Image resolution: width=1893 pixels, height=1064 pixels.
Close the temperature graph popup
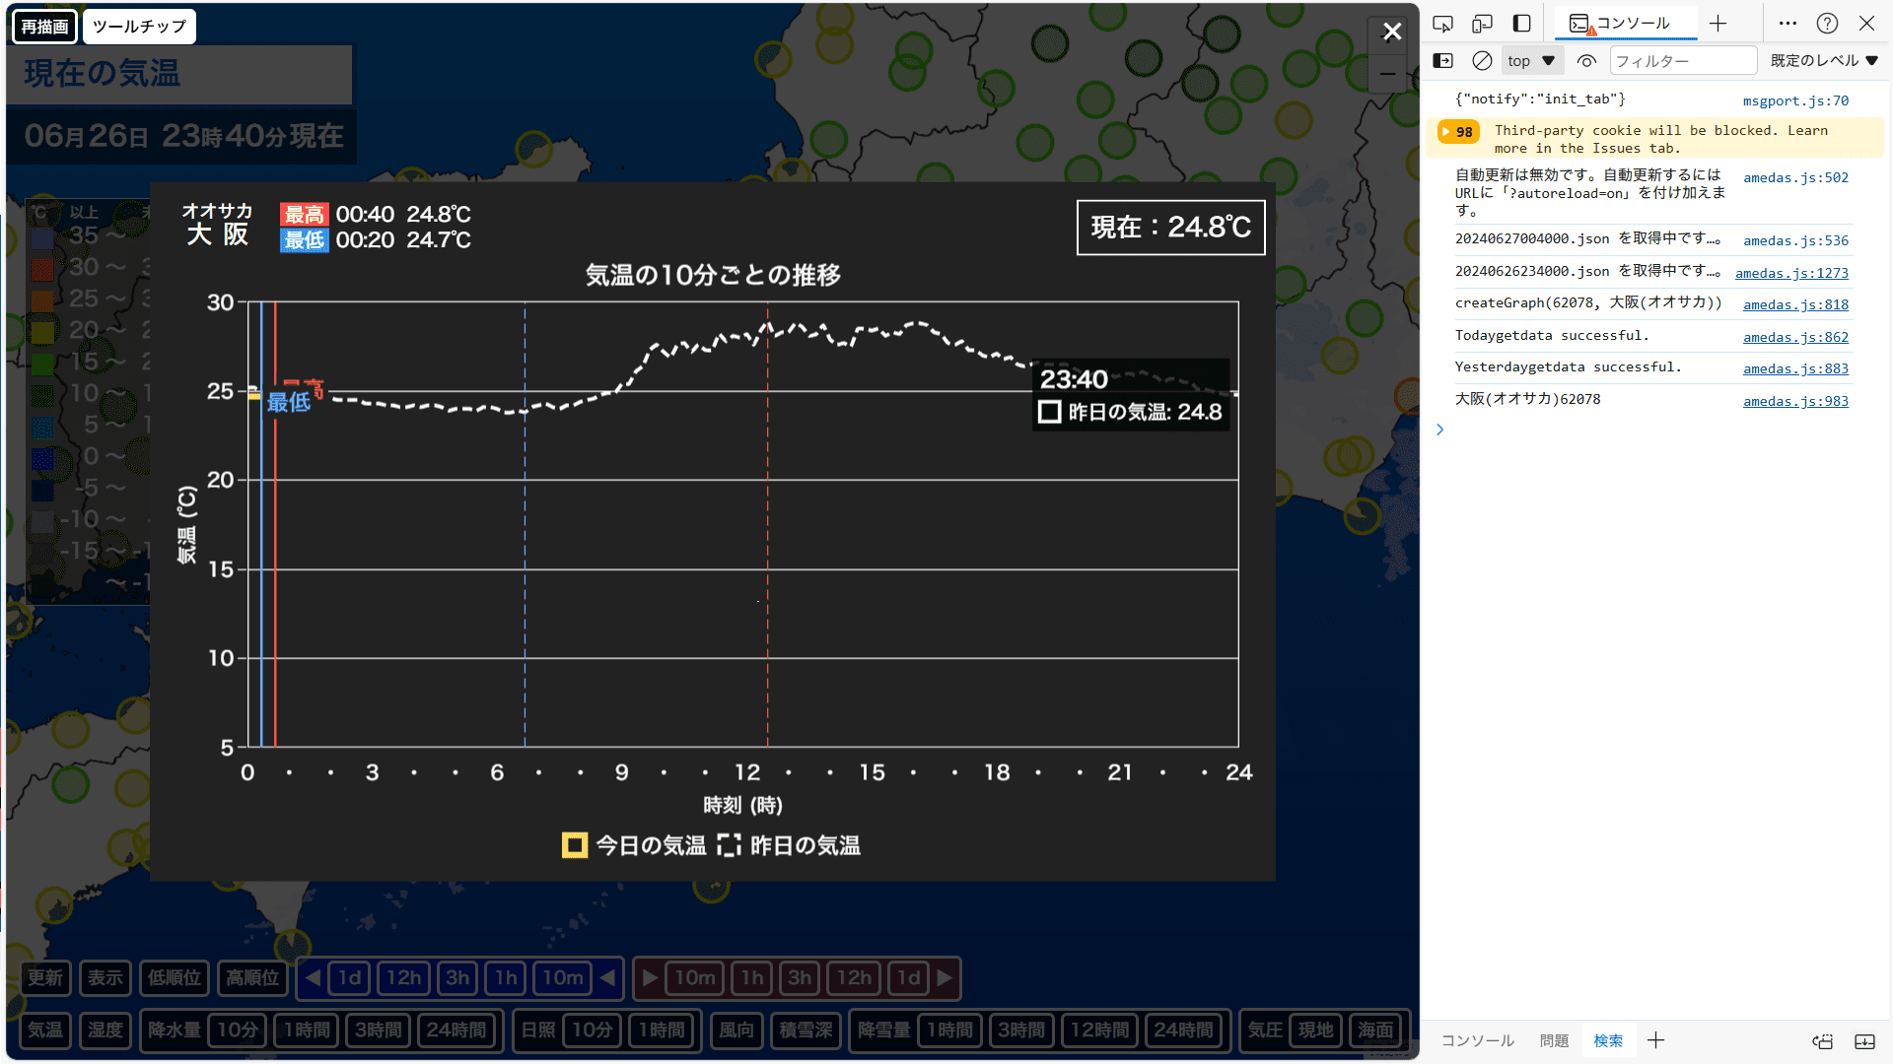tap(1391, 33)
